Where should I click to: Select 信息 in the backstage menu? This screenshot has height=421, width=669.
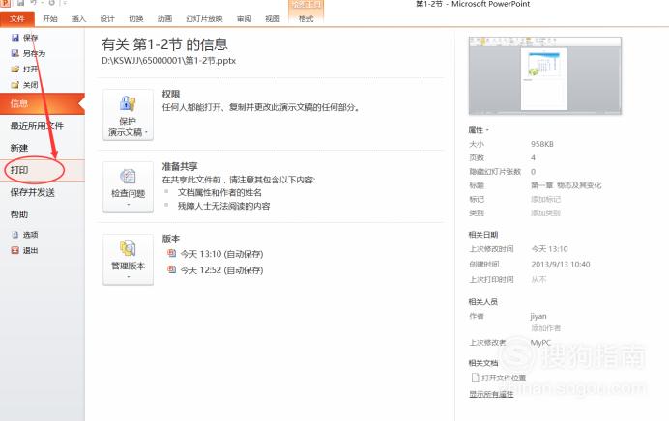(43, 103)
